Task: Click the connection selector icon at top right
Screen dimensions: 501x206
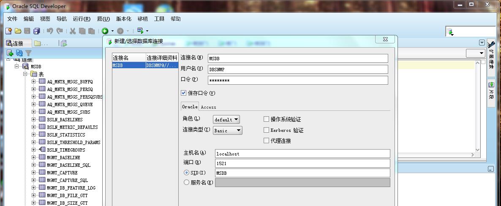Action: pyautogui.click(x=450, y=32)
